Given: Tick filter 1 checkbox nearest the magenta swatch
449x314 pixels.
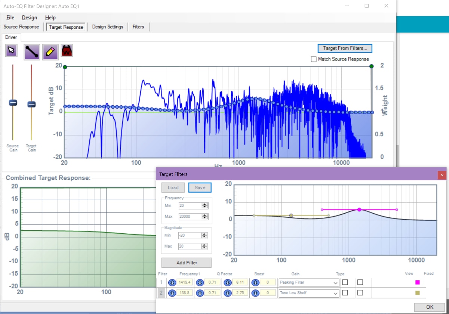Looking at the screenshot, I should pyautogui.click(x=360, y=282).
